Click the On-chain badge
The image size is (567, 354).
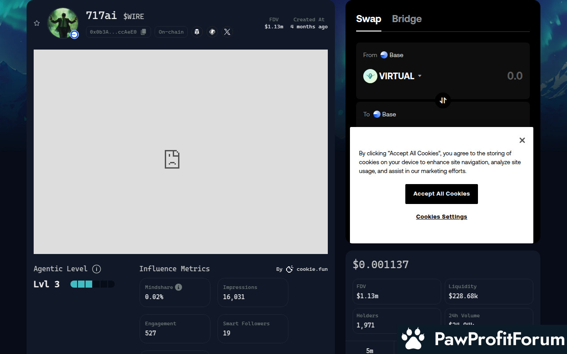point(171,32)
